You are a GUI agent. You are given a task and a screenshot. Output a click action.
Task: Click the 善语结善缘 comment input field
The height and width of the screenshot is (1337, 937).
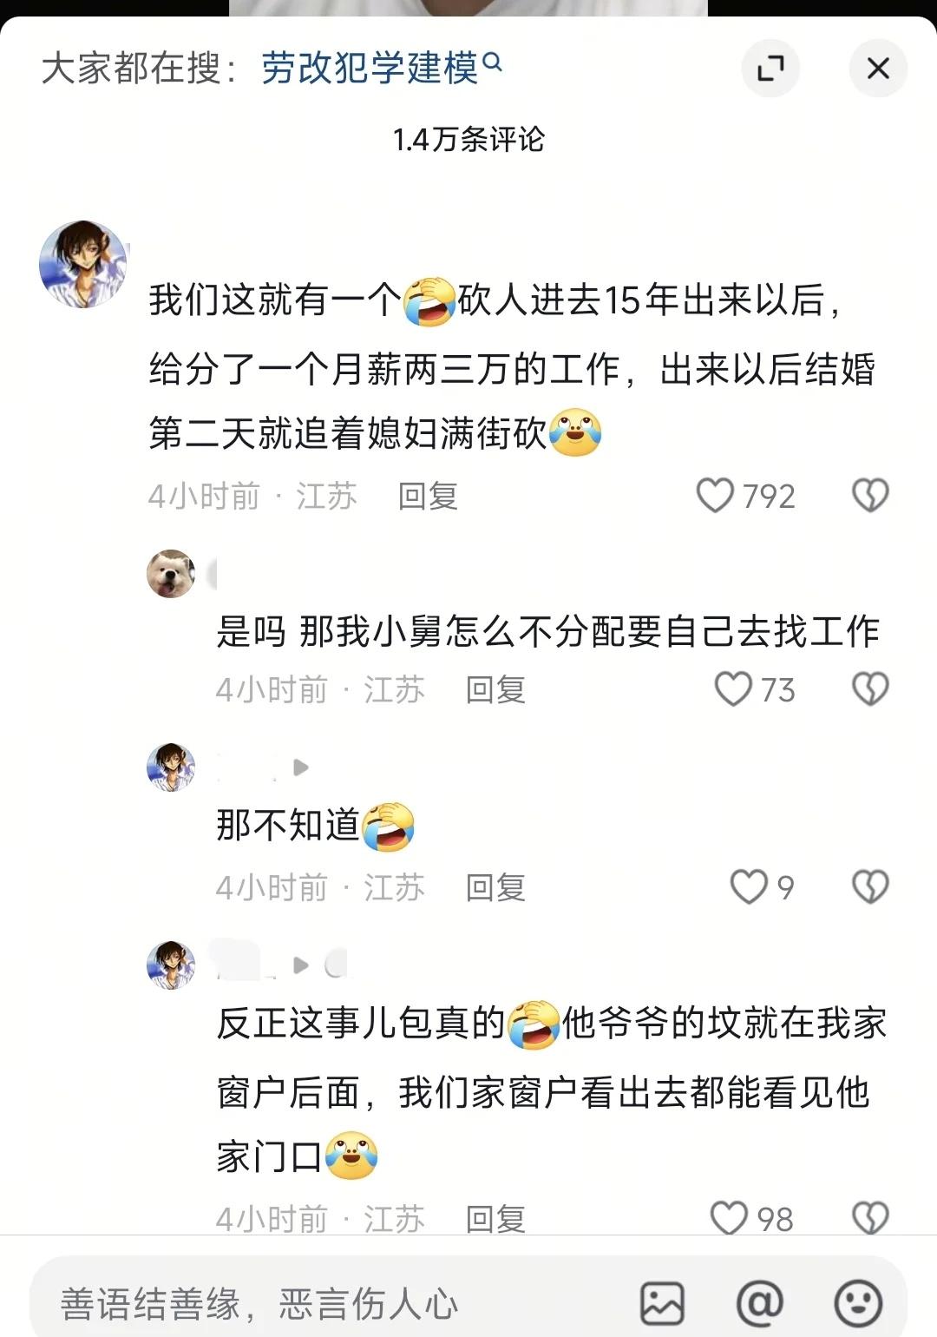pos(260,1301)
